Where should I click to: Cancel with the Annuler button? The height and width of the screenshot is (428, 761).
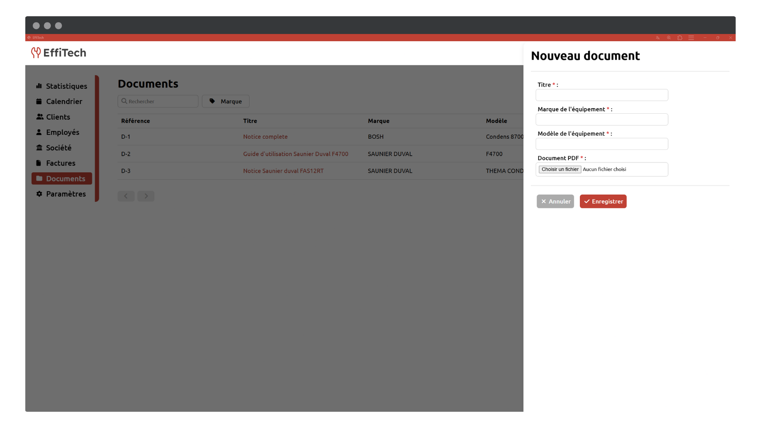tap(555, 201)
